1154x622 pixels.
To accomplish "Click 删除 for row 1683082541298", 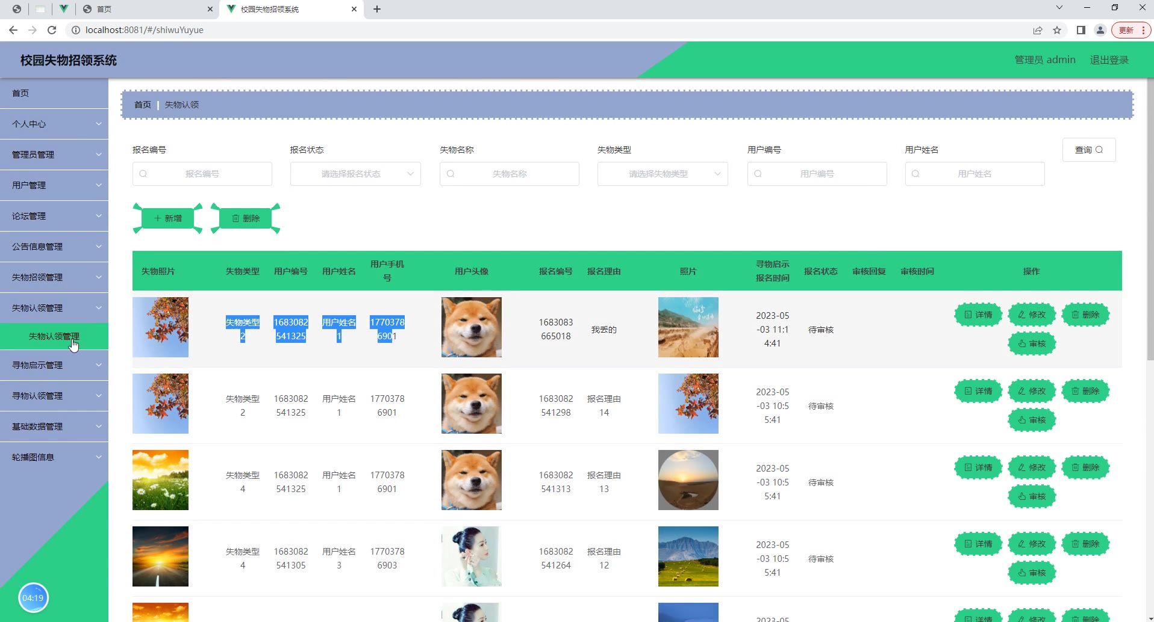I will click(1085, 391).
